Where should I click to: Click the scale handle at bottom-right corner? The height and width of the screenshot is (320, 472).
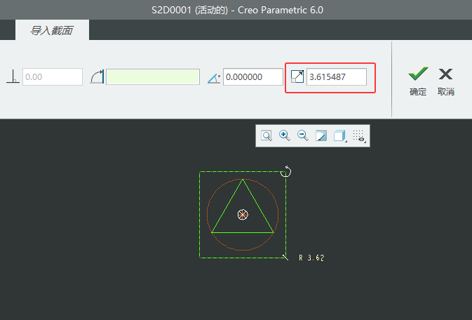click(x=285, y=258)
